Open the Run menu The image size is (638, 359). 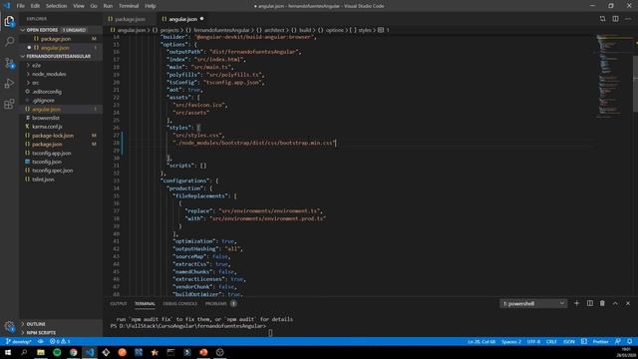(x=108, y=6)
